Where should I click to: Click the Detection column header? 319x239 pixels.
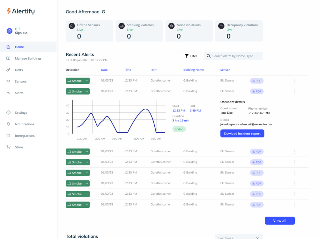tap(72, 70)
